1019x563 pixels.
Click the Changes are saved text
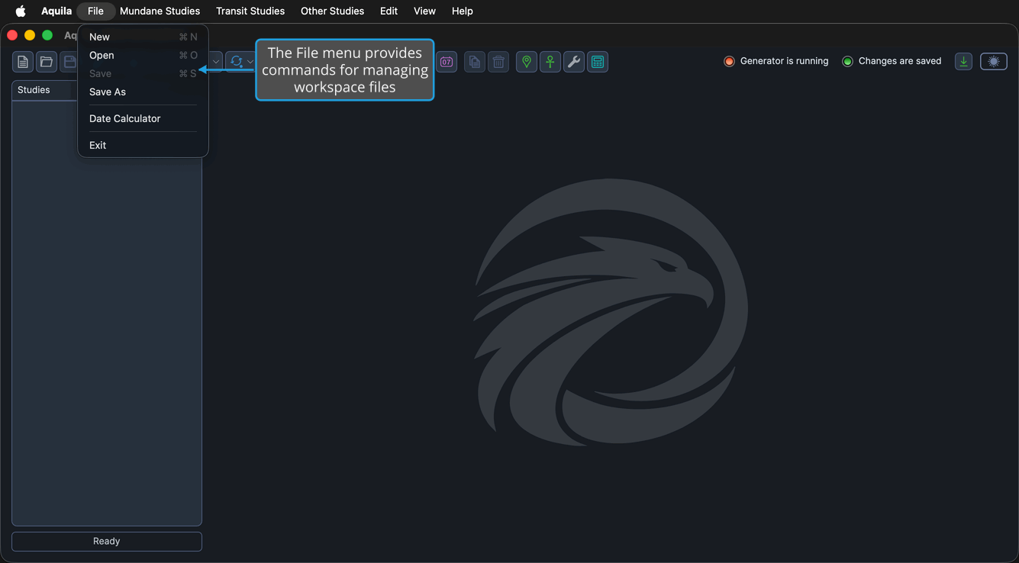[900, 61]
